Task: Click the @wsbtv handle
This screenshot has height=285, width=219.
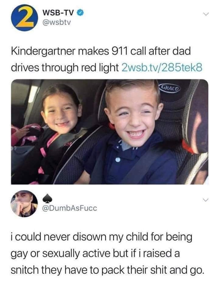Action: pyautogui.click(x=56, y=23)
